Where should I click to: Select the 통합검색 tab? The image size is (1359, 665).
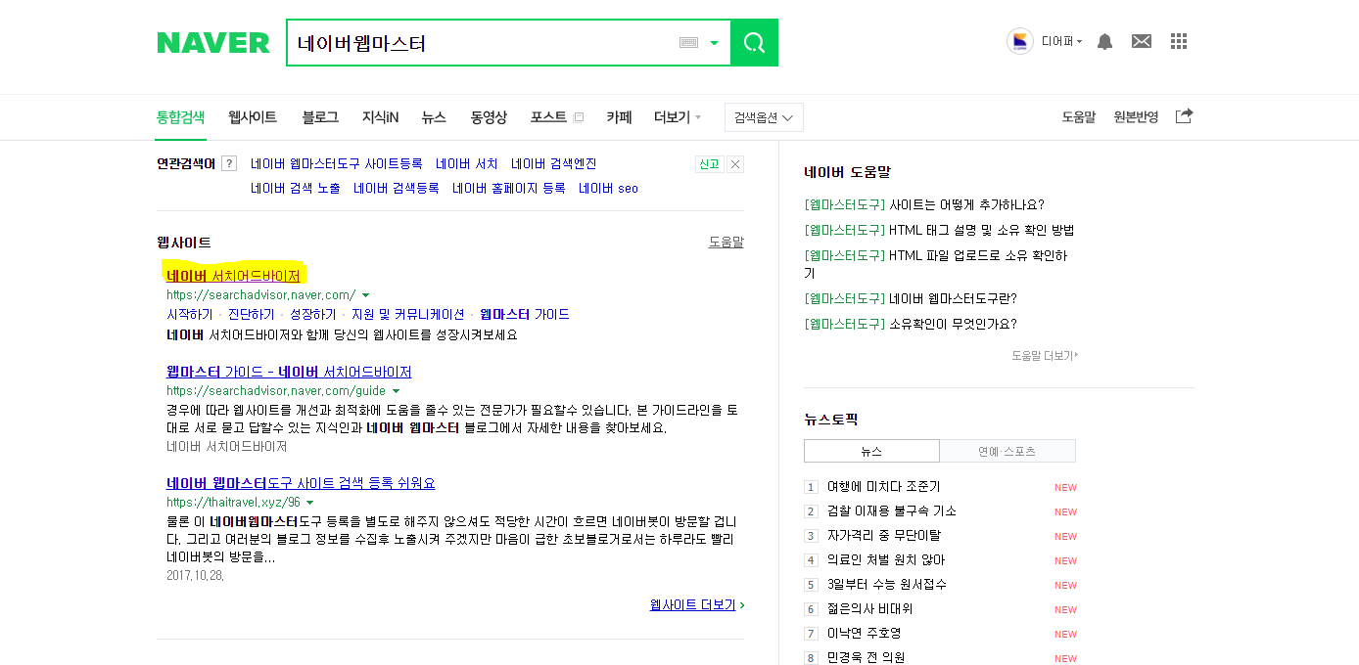coord(180,117)
